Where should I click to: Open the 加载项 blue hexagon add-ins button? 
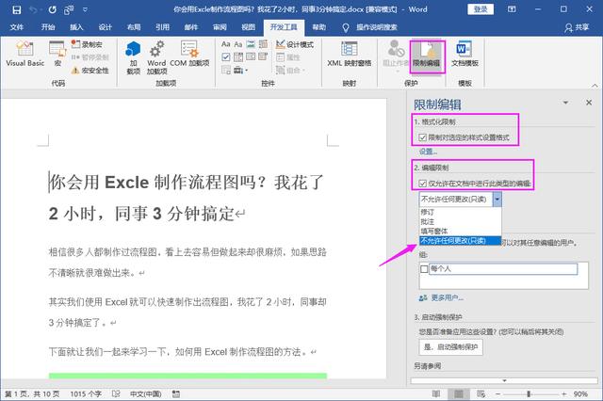[133, 57]
